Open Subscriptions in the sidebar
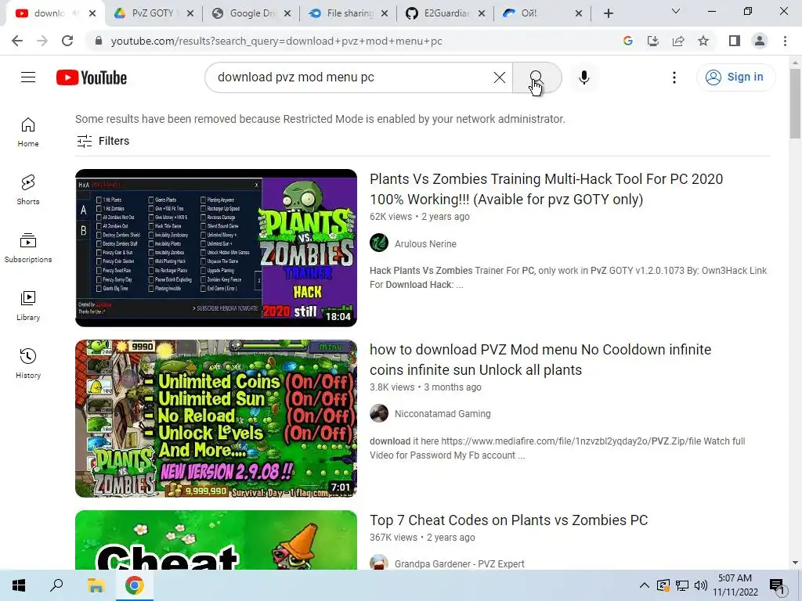Screen dimensions: 802x601 (28, 247)
